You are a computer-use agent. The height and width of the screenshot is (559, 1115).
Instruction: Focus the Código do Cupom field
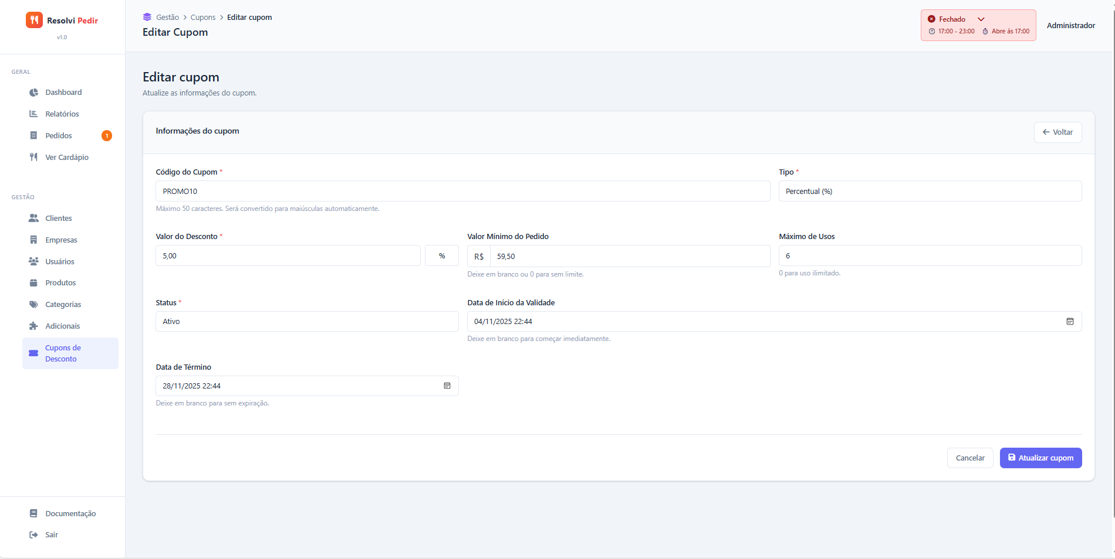(x=462, y=192)
